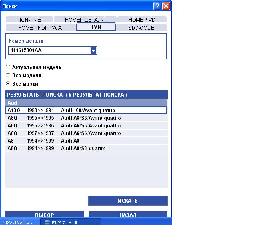Choose the Все модели radio option
Image resolution: width=273 pixels, height=225 pixels.
pos(8,75)
